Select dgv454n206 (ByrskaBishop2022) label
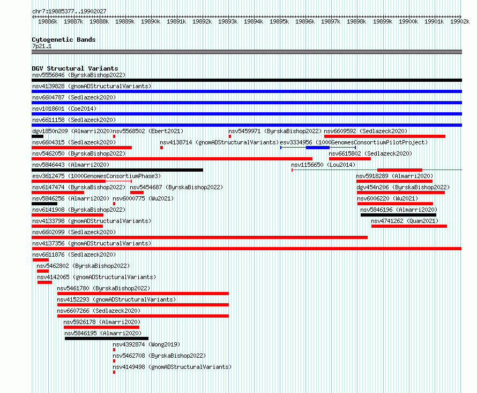This screenshot has height=393, width=477. tap(403, 187)
